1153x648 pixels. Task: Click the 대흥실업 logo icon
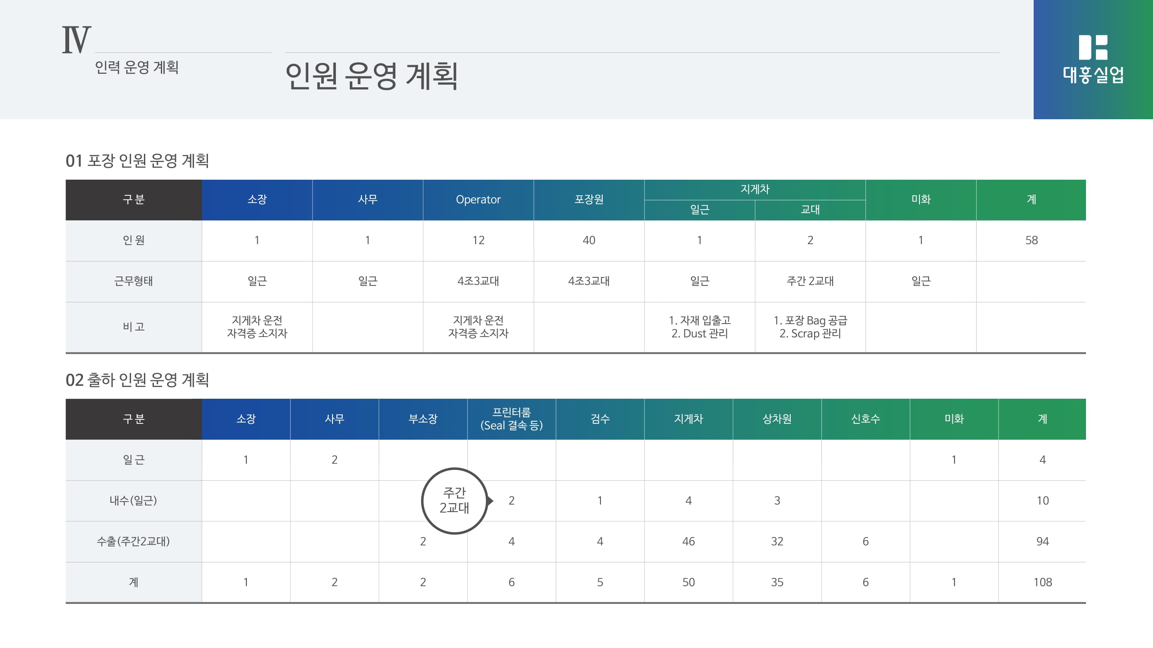click(x=1092, y=48)
